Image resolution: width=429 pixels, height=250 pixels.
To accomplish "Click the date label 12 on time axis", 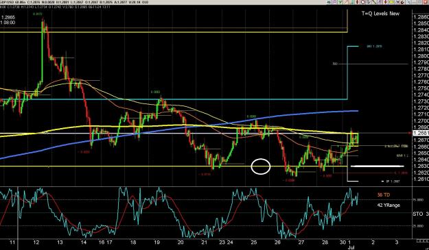I will pos(36,242).
